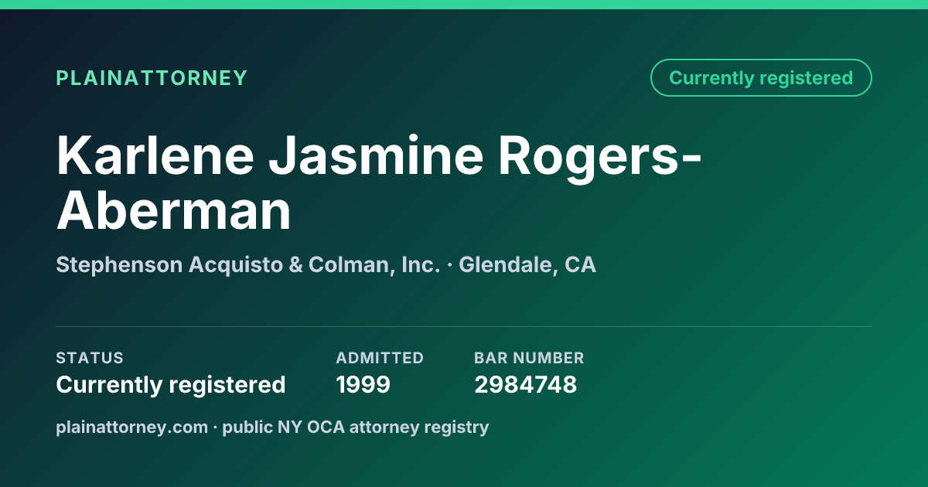Select the Currently registered status value

pos(171,384)
